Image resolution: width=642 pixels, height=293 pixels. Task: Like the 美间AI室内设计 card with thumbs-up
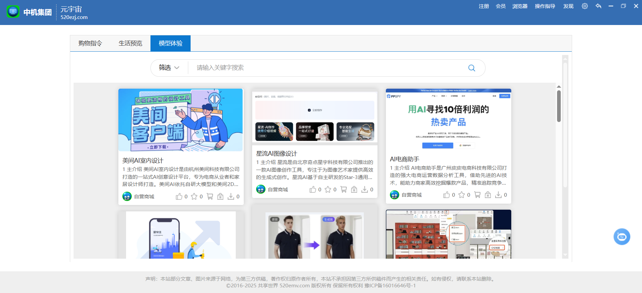point(179,197)
